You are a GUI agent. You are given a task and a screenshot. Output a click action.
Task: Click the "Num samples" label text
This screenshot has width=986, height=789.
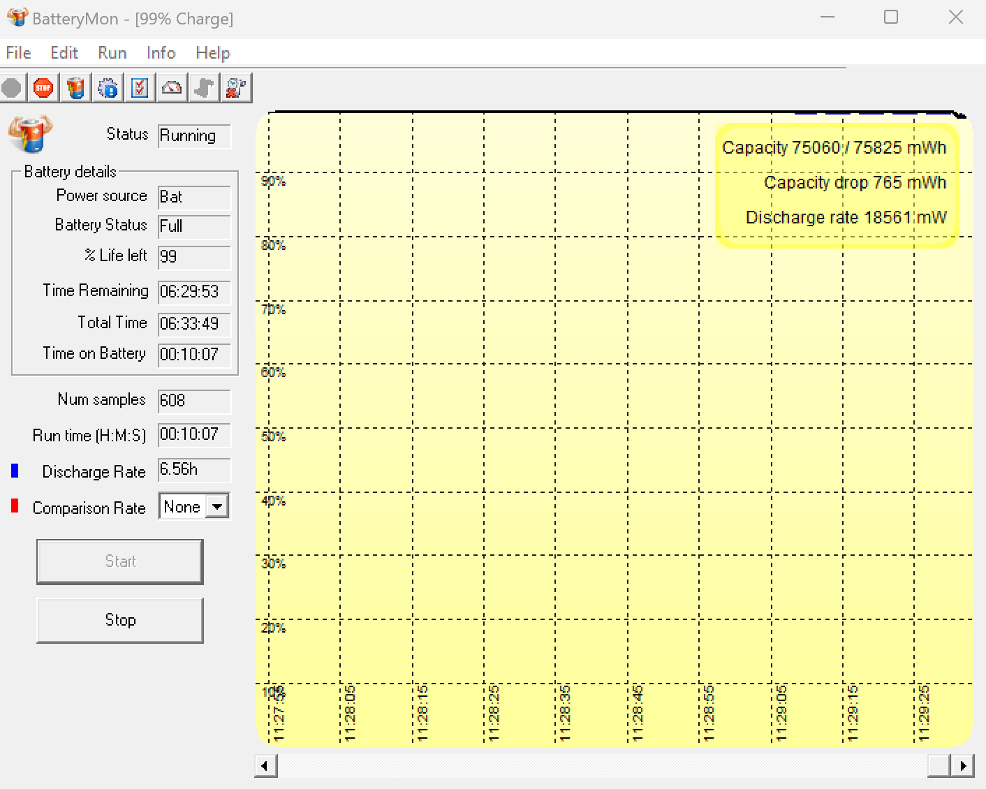(102, 399)
